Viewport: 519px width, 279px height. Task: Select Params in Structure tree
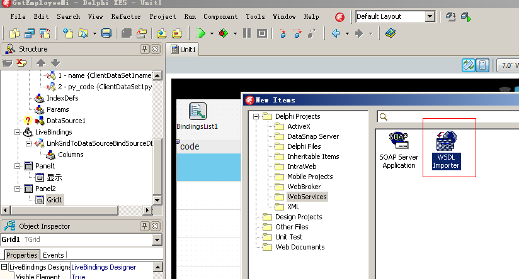(57, 109)
